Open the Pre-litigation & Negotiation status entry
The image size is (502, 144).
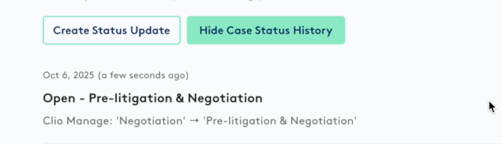[x=152, y=98]
